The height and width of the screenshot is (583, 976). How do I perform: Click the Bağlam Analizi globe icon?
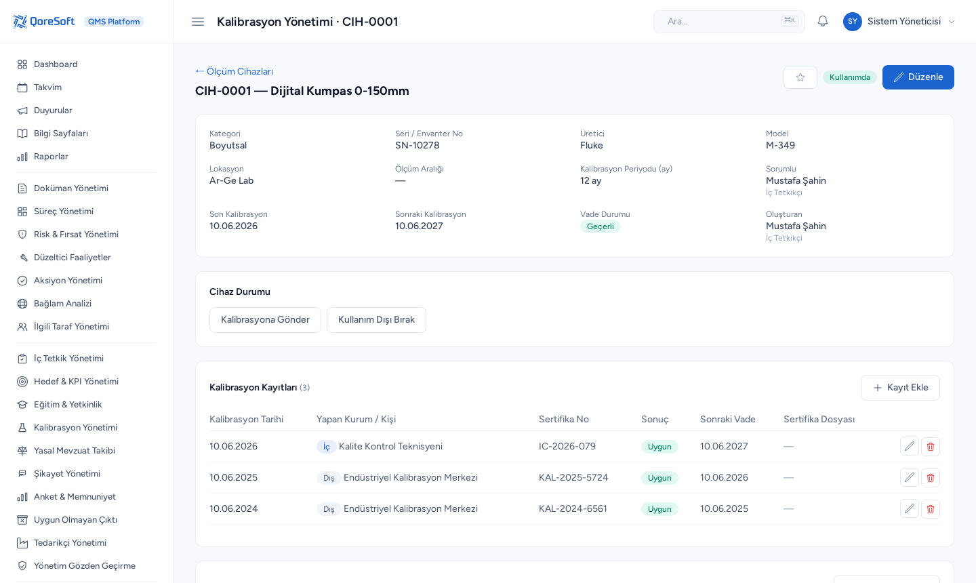pos(22,304)
